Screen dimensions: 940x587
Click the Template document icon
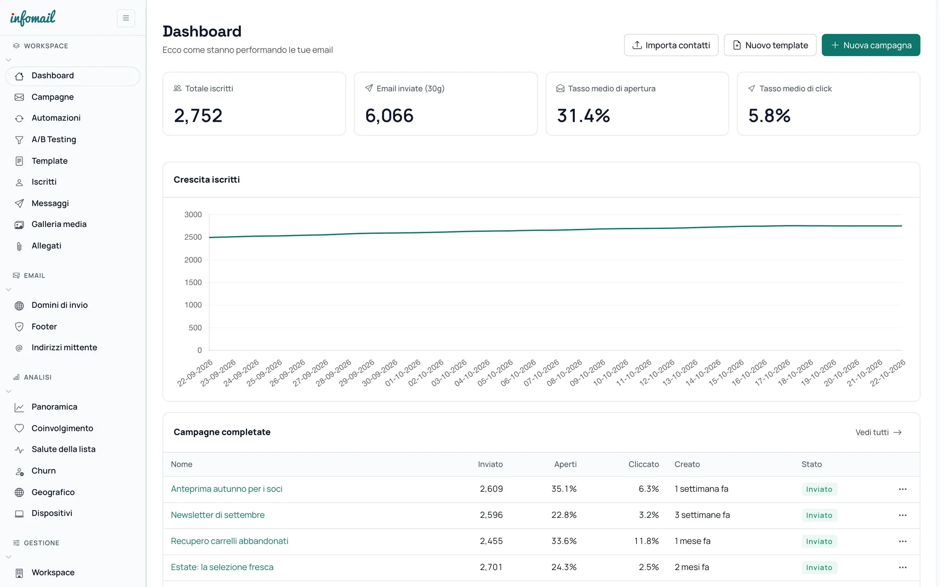19,161
